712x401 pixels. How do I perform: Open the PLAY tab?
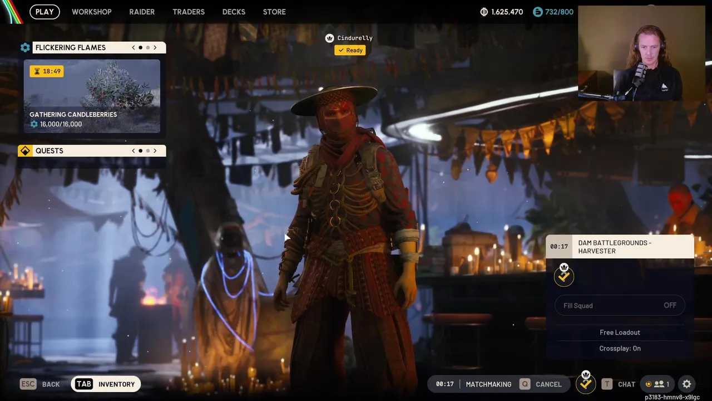44,12
